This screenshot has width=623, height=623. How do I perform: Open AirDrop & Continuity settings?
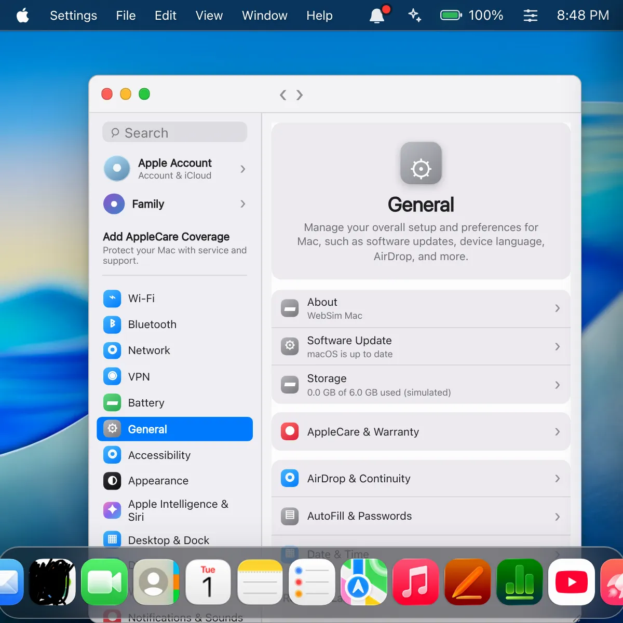point(421,479)
